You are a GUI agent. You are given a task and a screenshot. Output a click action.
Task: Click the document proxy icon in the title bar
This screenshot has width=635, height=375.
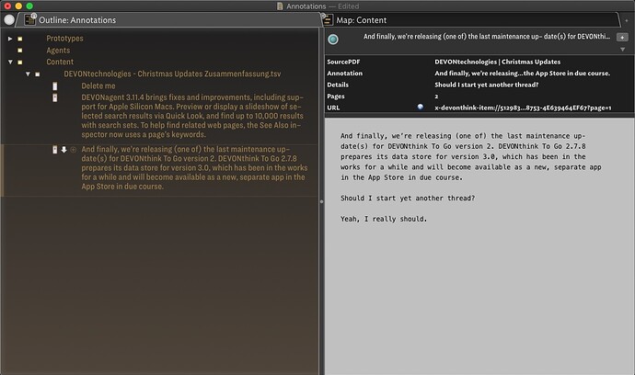point(280,6)
